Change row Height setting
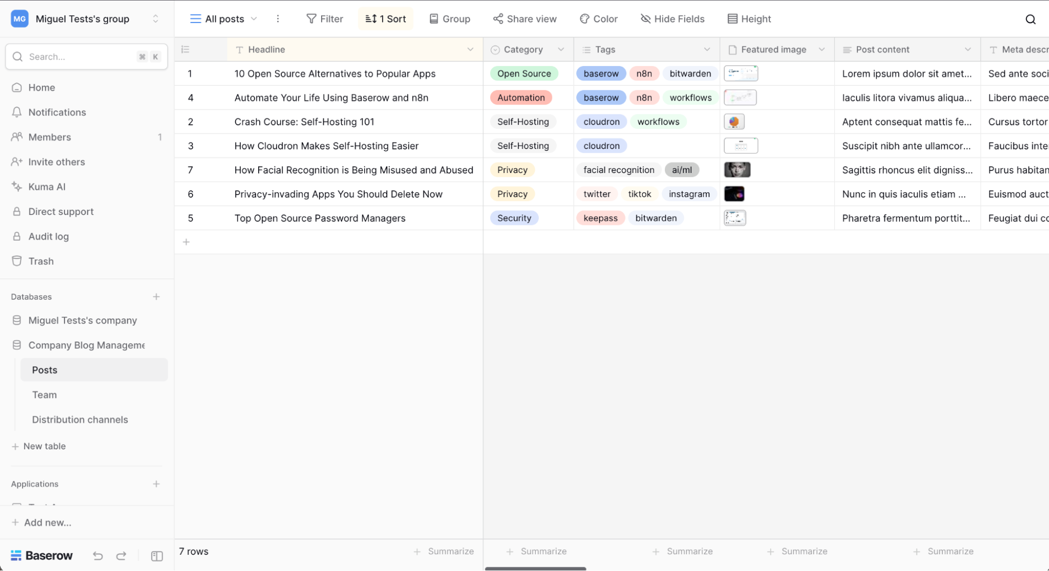This screenshot has height=571, width=1049. (x=749, y=19)
